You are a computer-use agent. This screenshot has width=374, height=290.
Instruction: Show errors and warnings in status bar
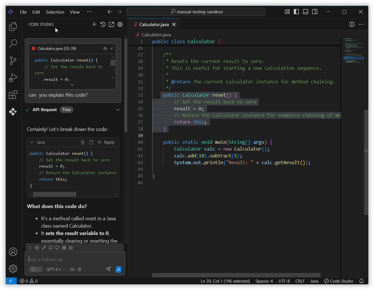tap(29, 281)
